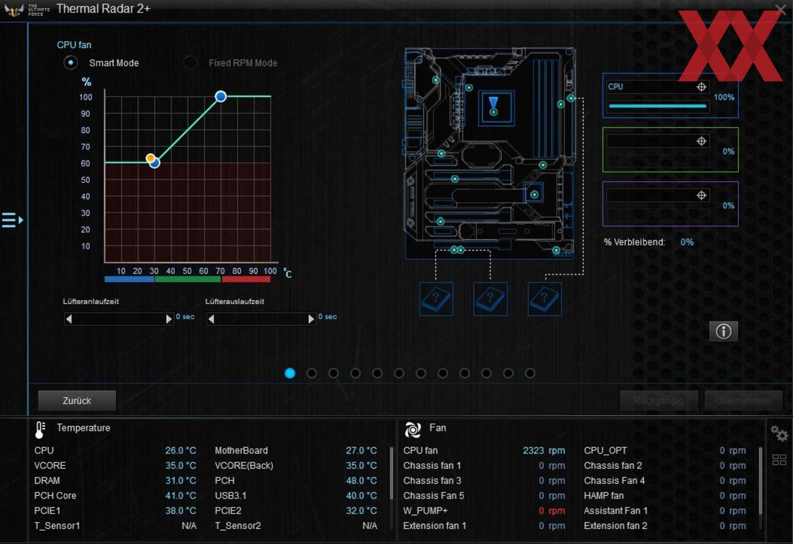Image resolution: width=793 pixels, height=544 pixels.
Task: Select the middle unknown fan icon below motherboard
Action: click(490, 299)
